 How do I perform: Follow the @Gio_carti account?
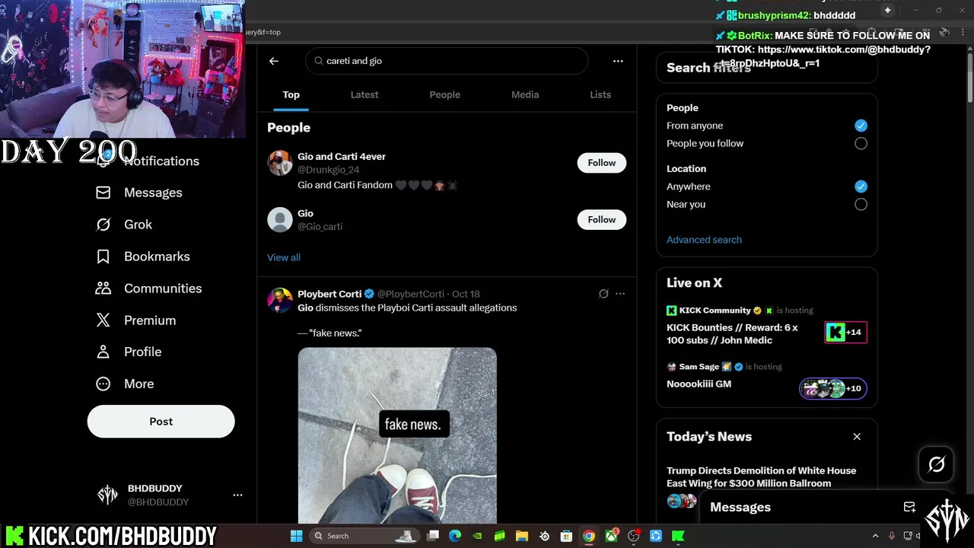602,220
